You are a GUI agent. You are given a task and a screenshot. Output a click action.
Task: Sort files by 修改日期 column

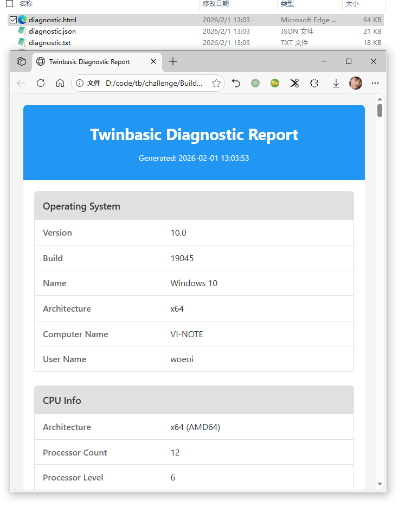click(216, 4)
